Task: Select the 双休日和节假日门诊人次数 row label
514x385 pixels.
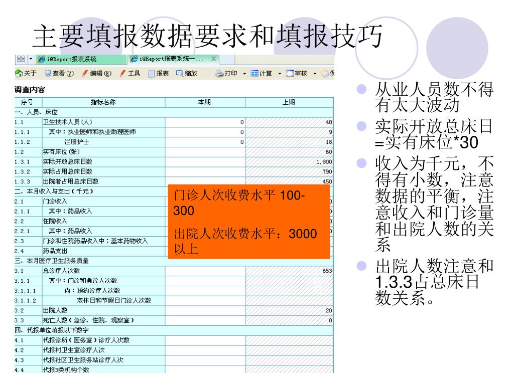Action: tap(114, 301)
